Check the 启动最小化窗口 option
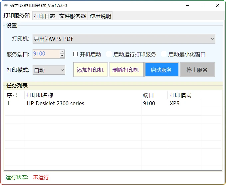The width and height of the screenshot is (226, 185). tap(164, 54)
